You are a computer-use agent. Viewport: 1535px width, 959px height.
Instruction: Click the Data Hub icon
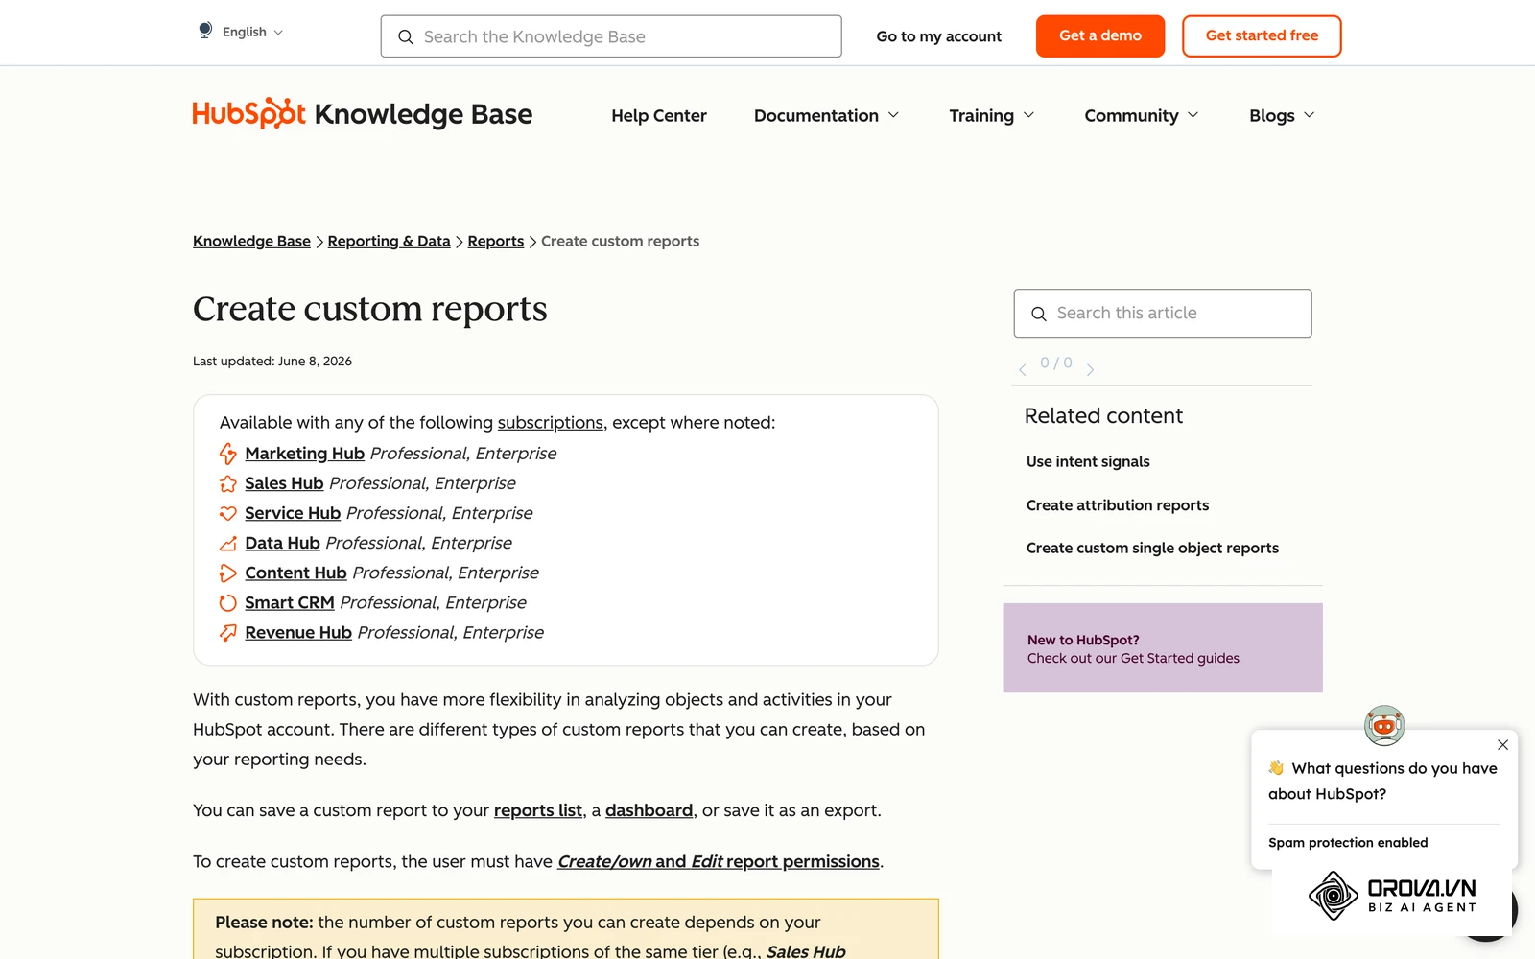click(227, 543)
